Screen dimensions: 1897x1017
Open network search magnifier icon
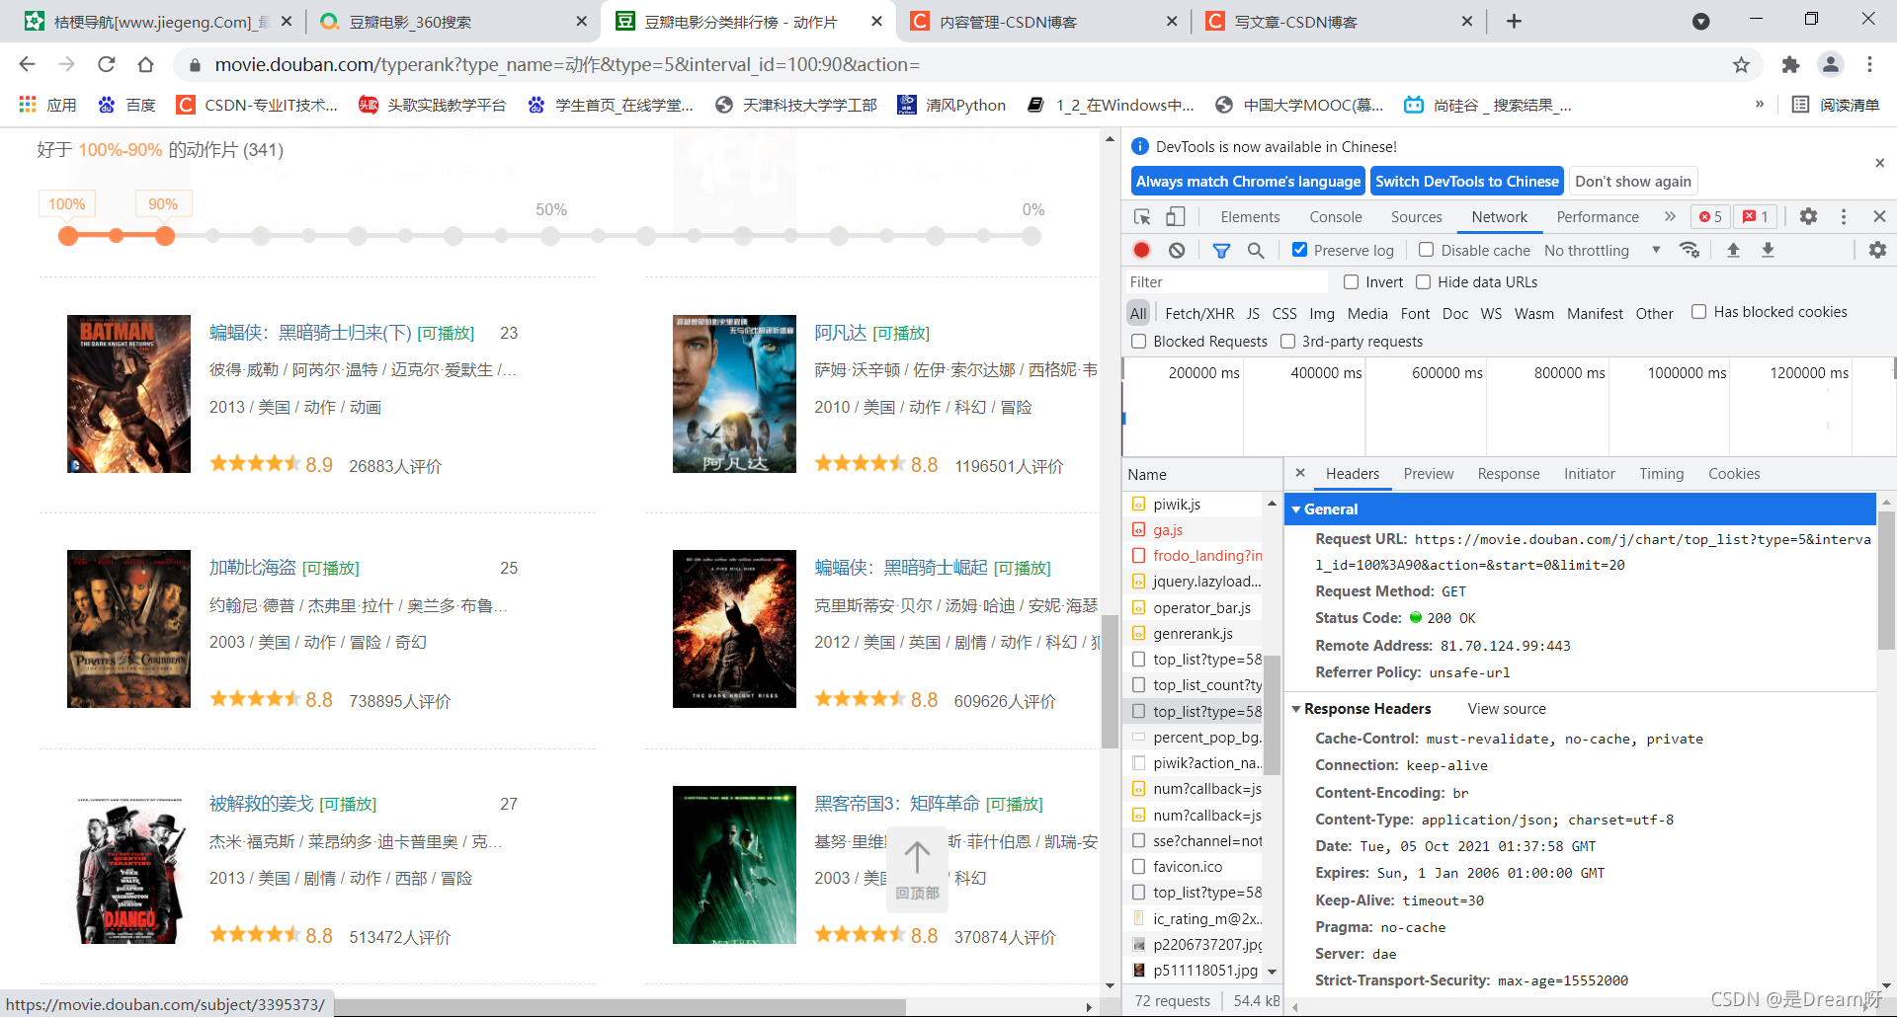tap(1256, 250)
